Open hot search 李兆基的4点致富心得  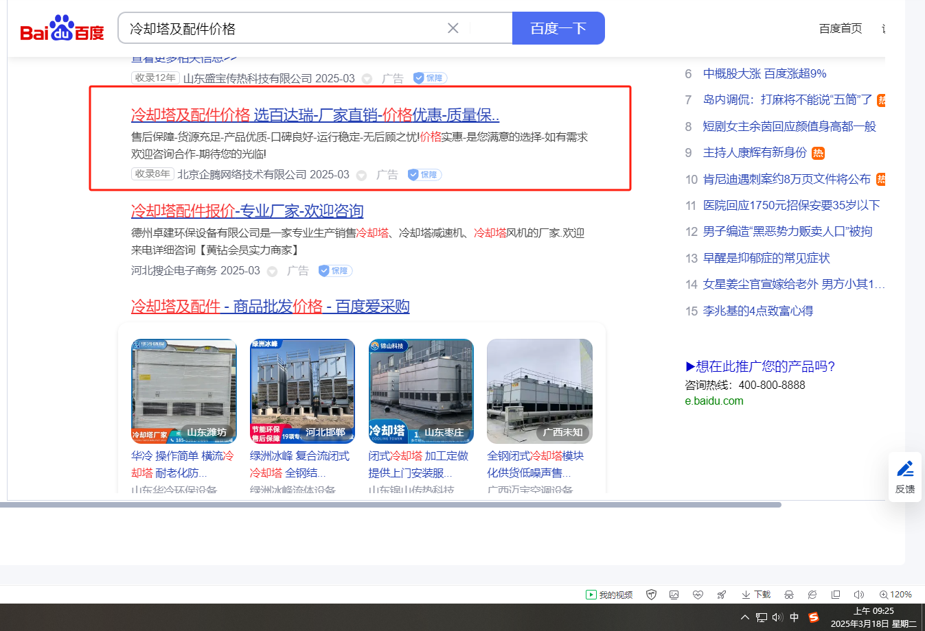758,311
